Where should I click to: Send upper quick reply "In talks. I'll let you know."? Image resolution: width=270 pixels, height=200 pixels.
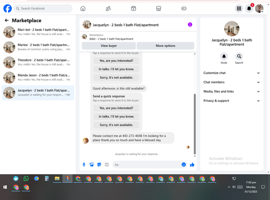point(116,69)
